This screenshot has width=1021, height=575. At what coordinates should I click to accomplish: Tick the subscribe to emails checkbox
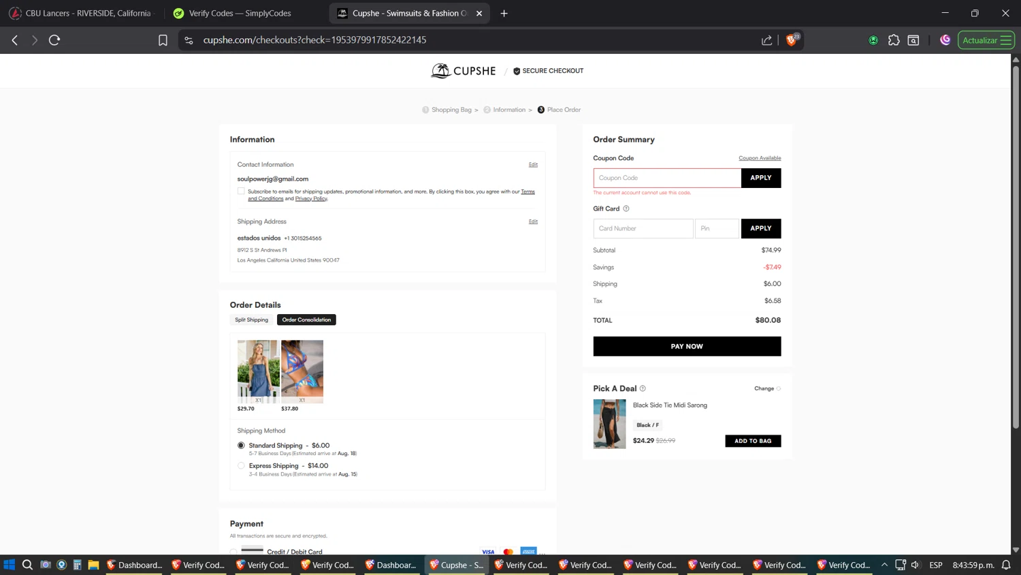(x=241, y=191)
